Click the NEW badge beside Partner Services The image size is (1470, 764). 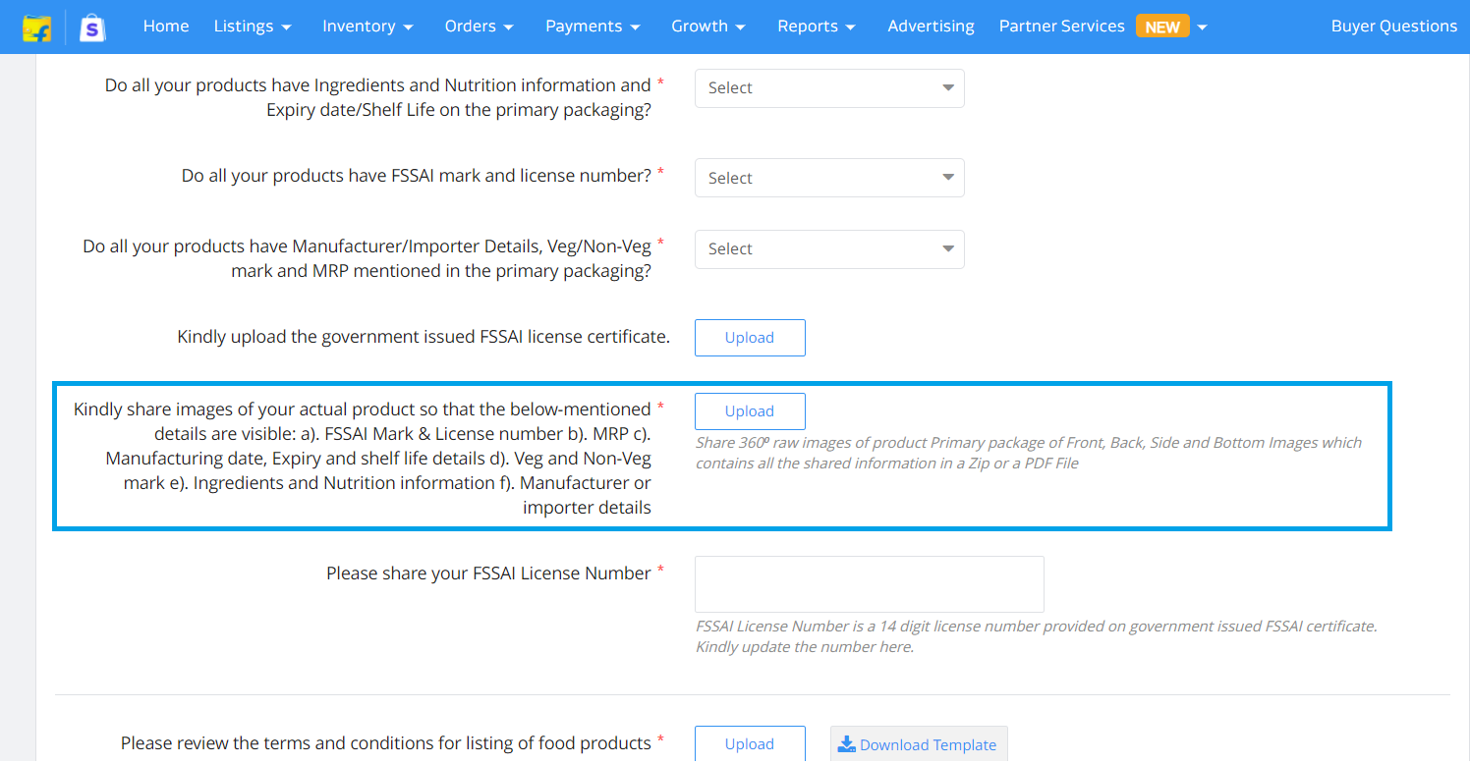click(1161, 27)
